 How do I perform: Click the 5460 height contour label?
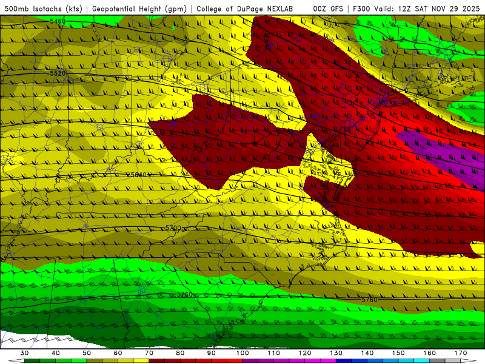click(x=58, y=21)
